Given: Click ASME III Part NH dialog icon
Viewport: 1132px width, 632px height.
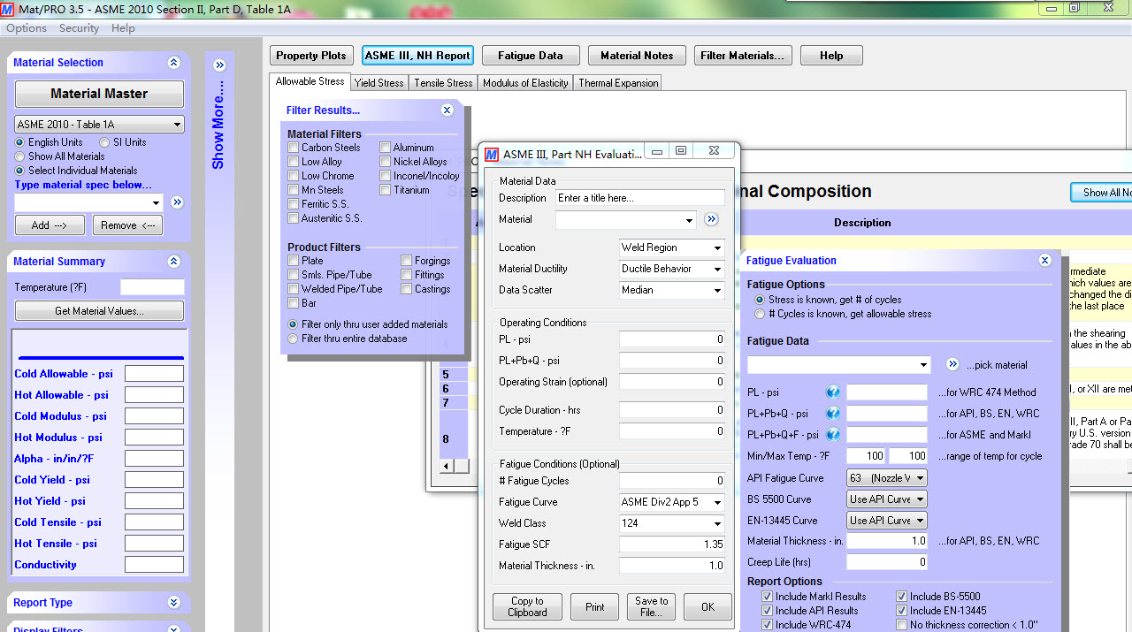Looking at the screenshot, I should 492,155.
